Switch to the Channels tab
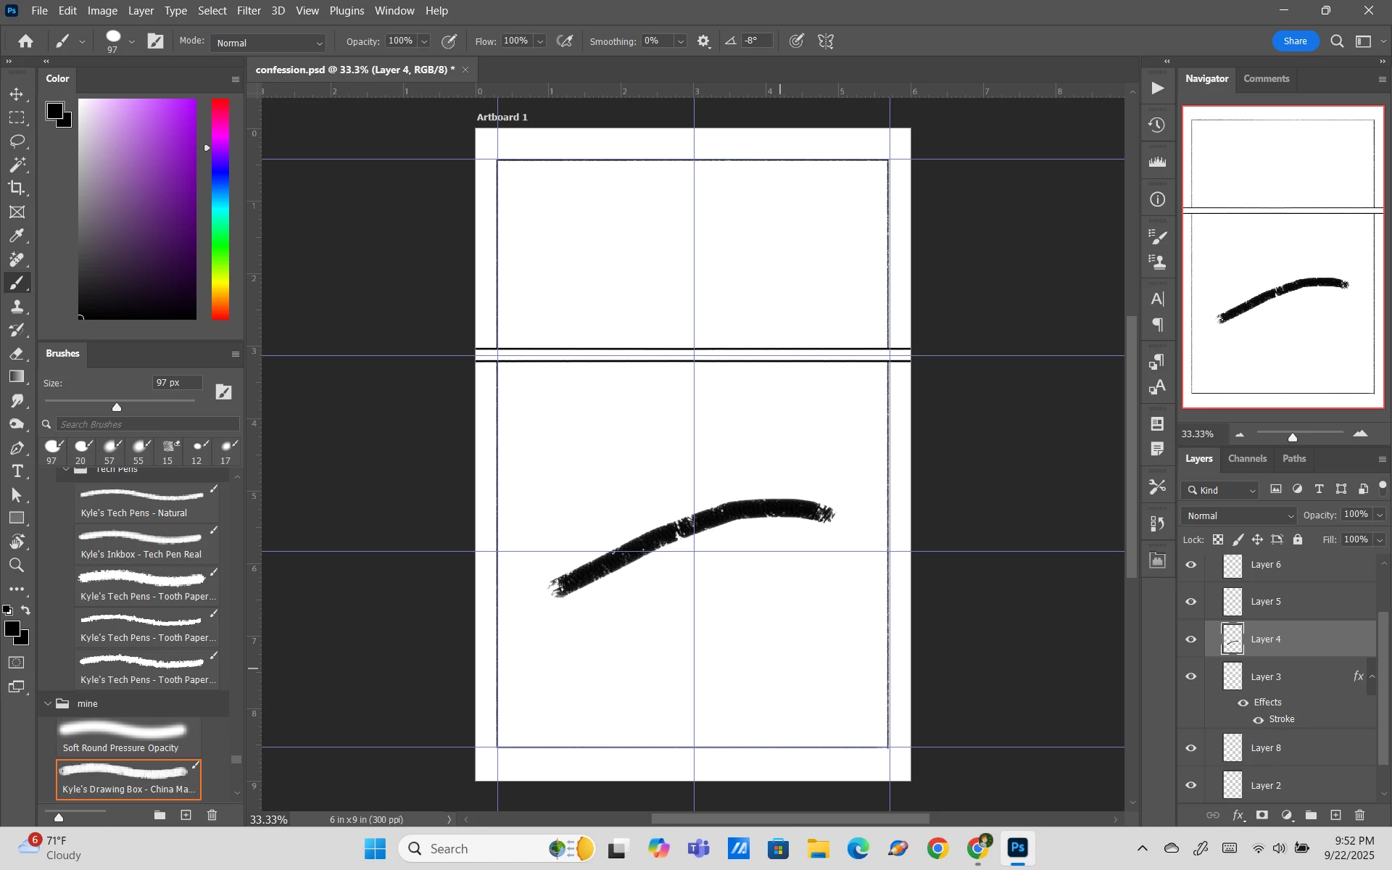Screen dimensions: 1392x870 pyautogui.click(x=1247, y=459)
